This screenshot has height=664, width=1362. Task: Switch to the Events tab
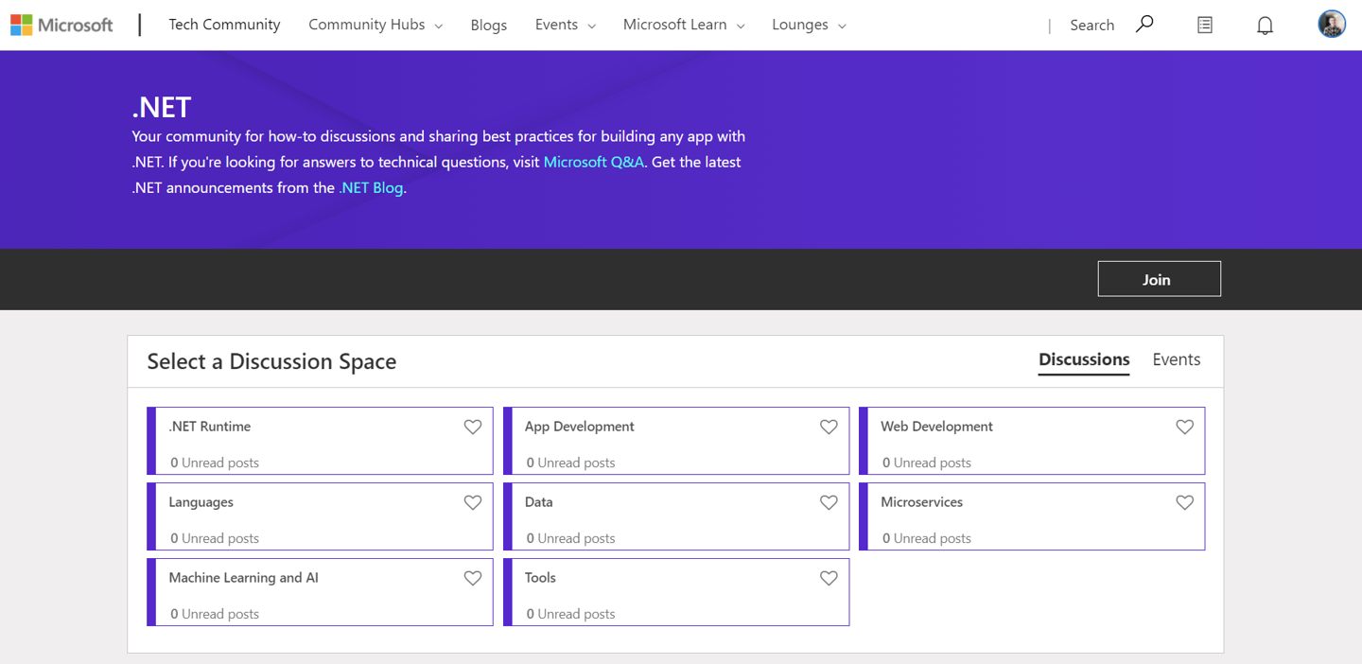[1176, 359]
